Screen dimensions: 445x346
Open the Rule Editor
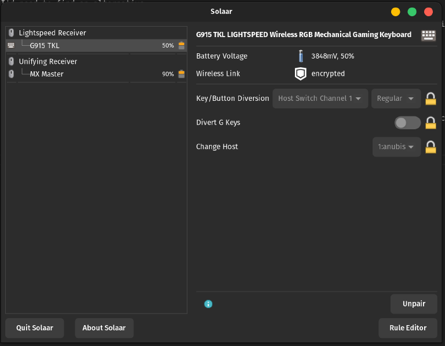408,328
